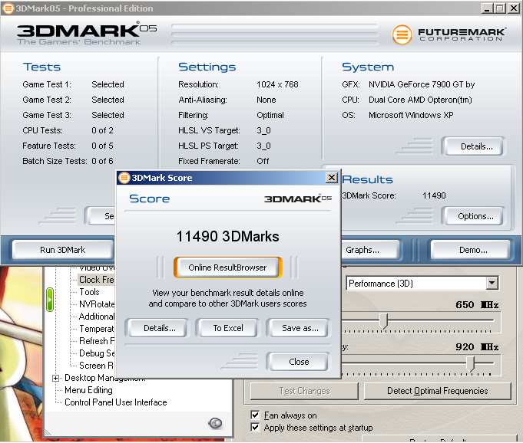Select the Screen Resolution tree item
523x443 pixels.
point(97,366)
